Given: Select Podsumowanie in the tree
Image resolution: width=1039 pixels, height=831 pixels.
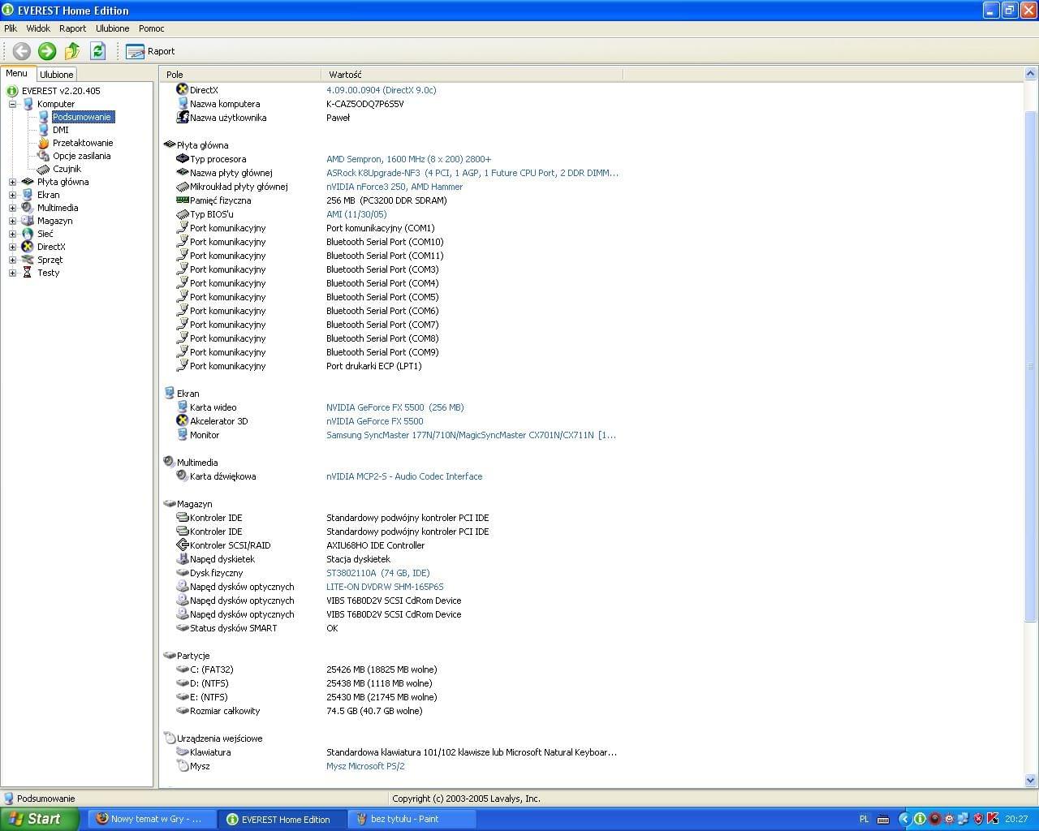Looking at the screenshot, I should click(83, 117).
